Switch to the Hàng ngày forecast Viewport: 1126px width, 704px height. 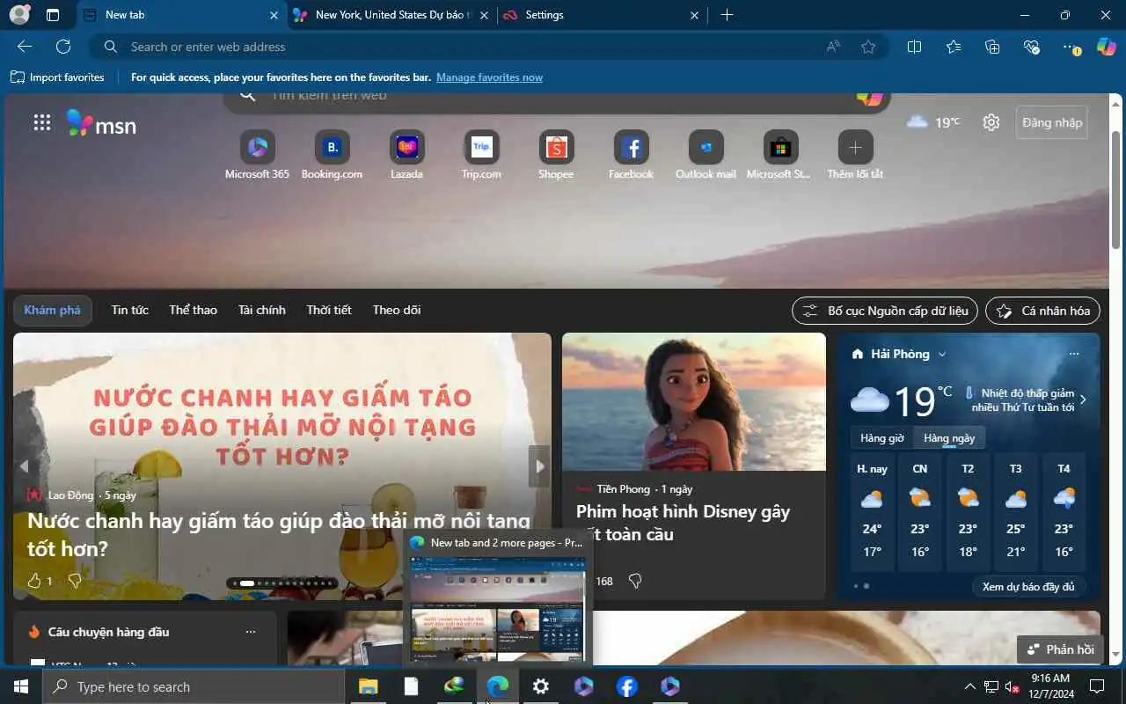tap(949, 438)
